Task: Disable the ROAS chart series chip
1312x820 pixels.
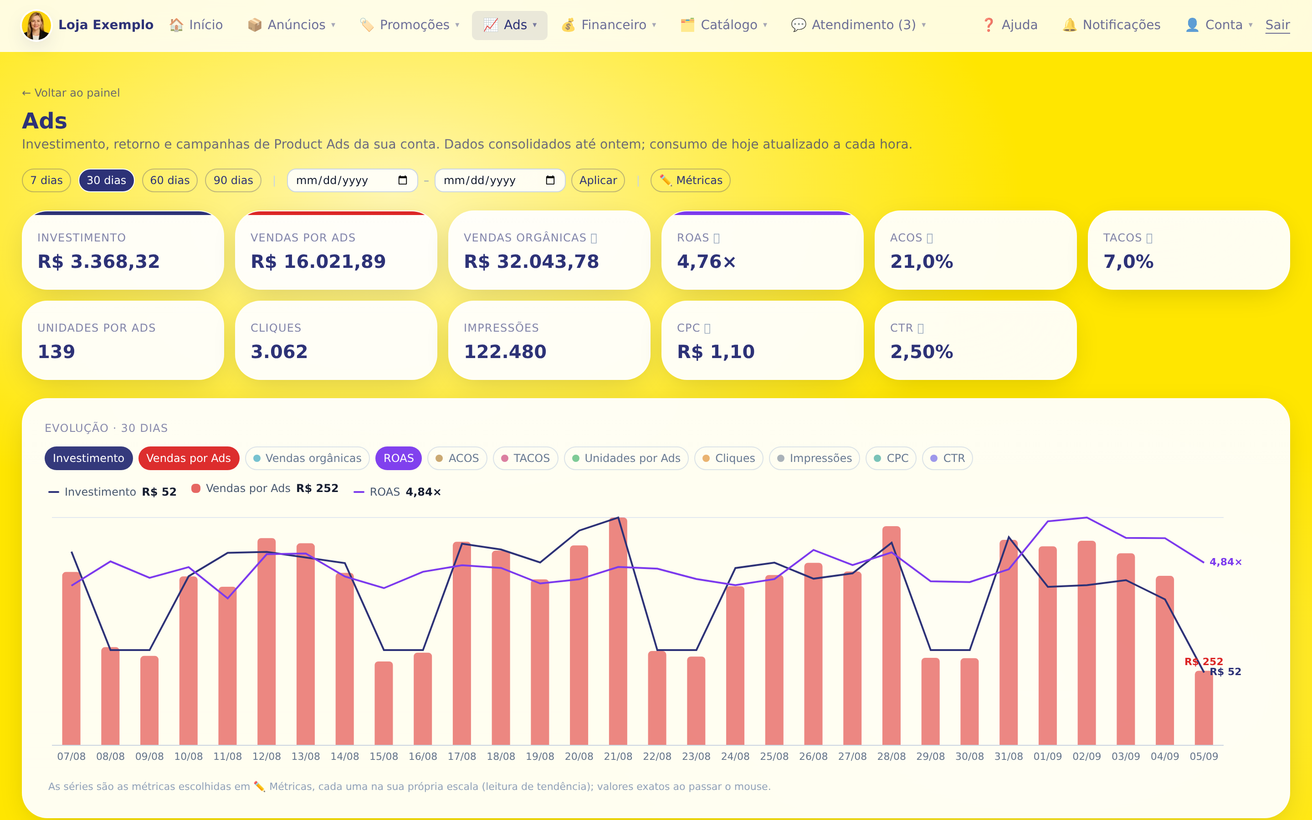Action: click(x=399, y=458)
